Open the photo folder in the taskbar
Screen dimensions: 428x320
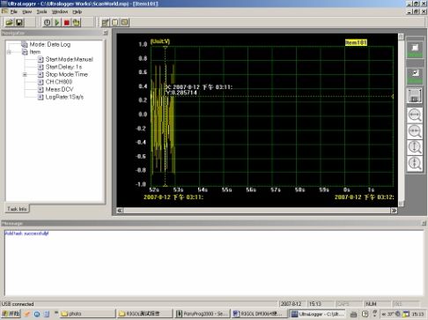[87, 314]
